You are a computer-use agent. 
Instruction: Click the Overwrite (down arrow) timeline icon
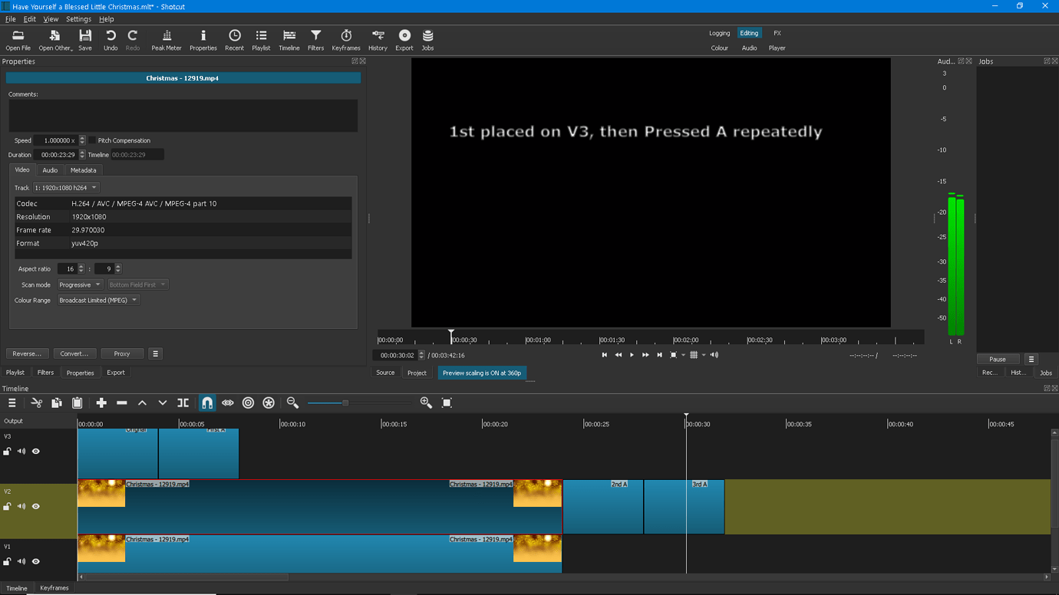coord(162,403)
